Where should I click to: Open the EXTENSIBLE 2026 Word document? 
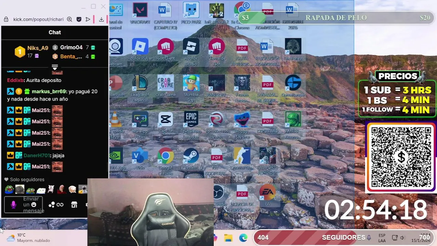[x=293, y=16]
